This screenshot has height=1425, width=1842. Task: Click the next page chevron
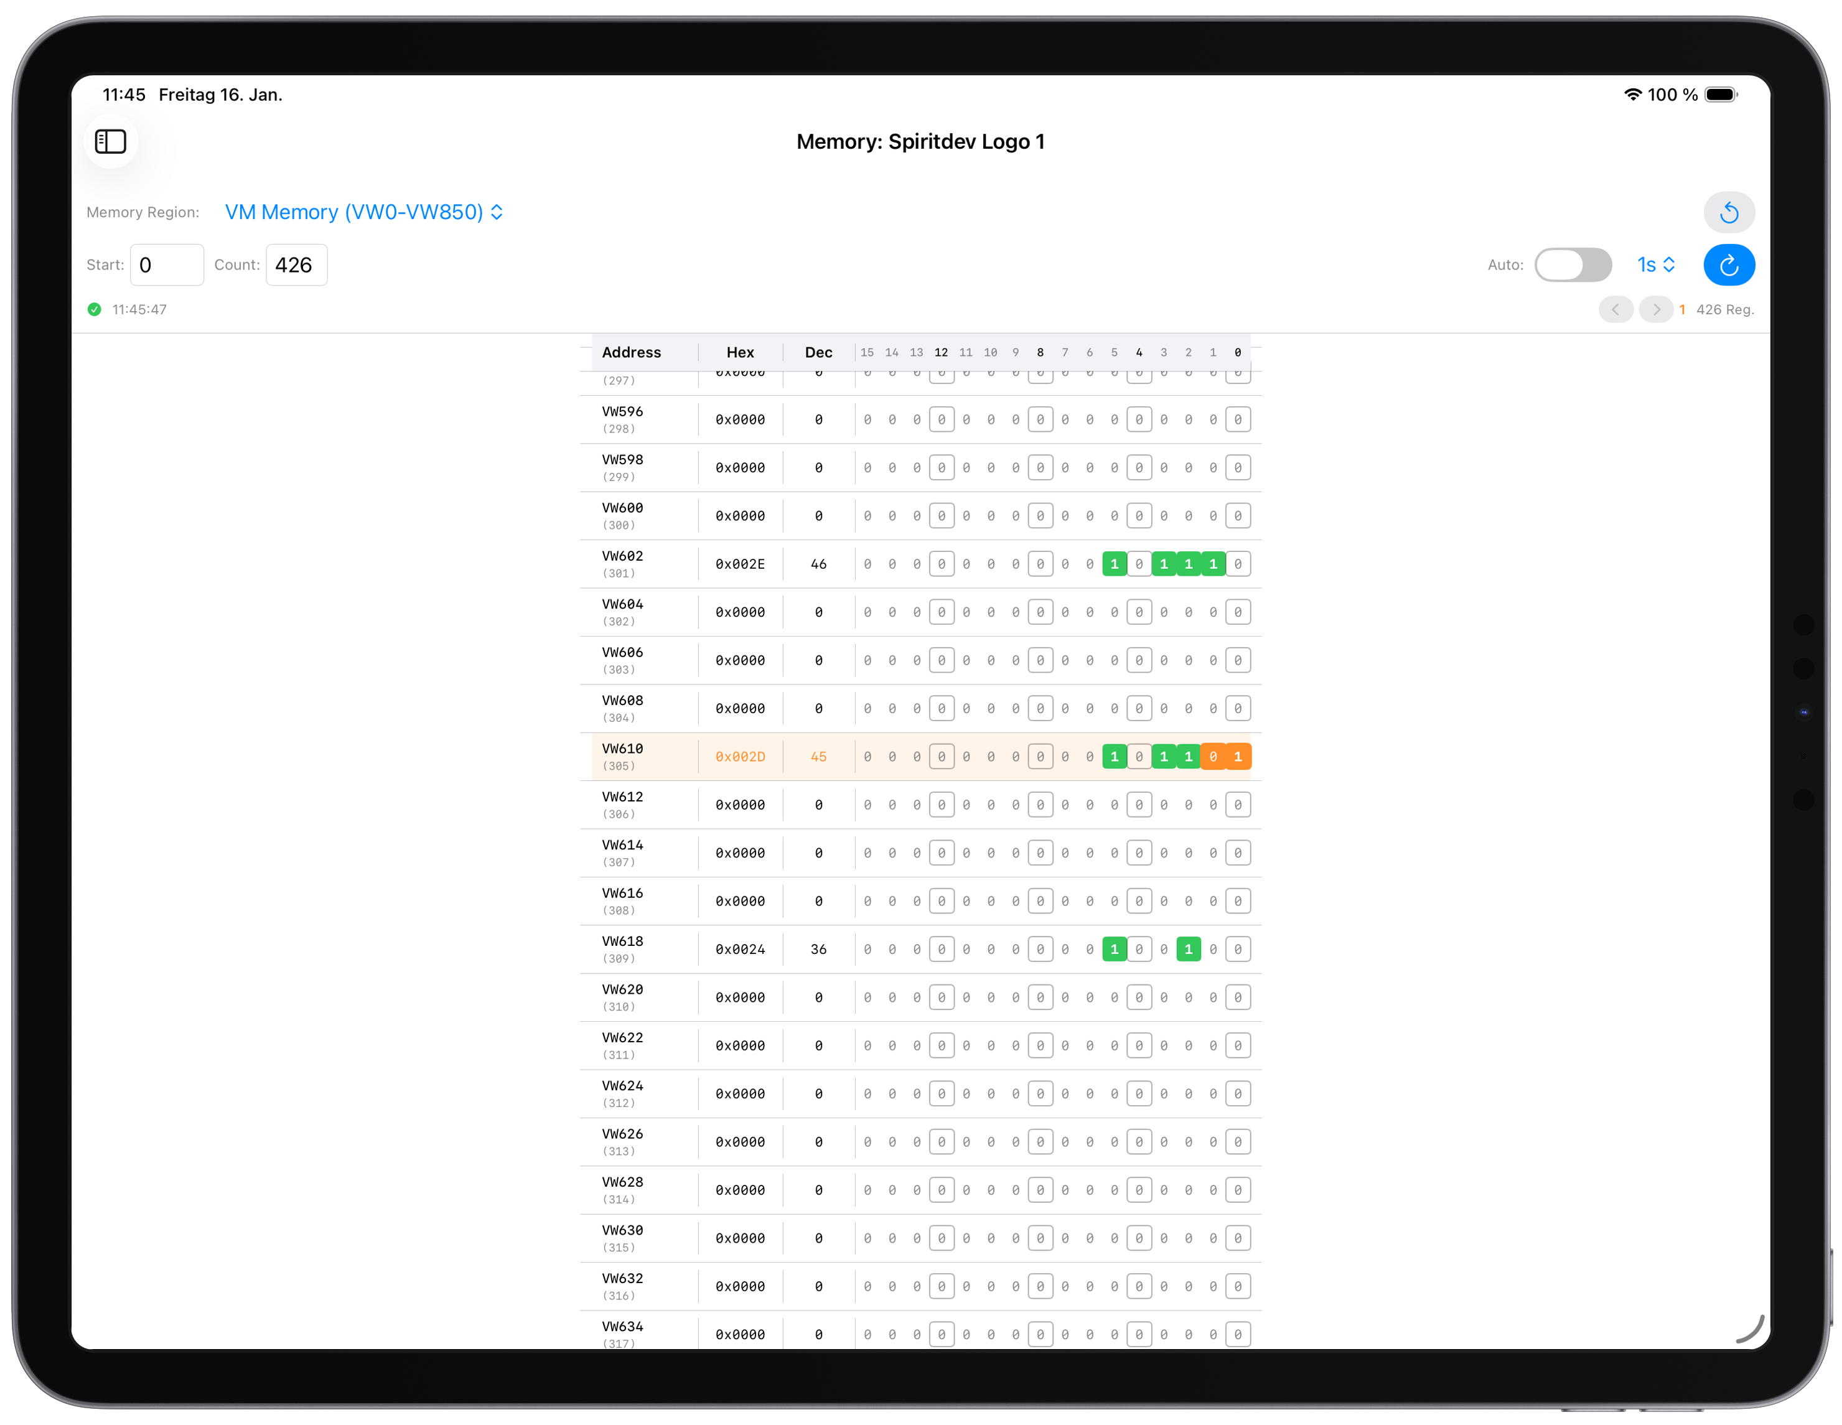click(x=1655, y=309)
